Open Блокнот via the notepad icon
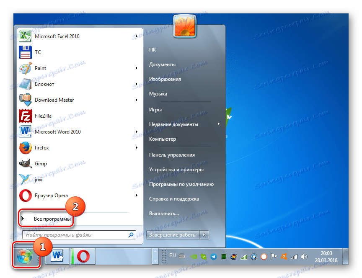This screenshot has width=362, height=278. (26, 84)
